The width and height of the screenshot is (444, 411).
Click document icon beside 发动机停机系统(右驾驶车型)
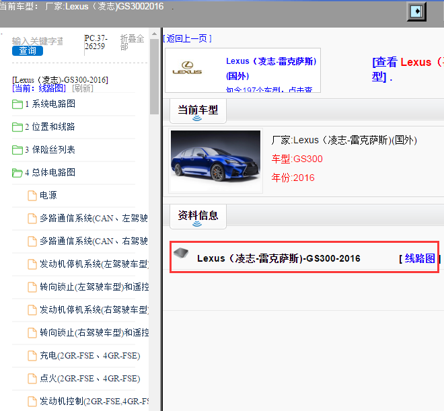click(32, 310)
